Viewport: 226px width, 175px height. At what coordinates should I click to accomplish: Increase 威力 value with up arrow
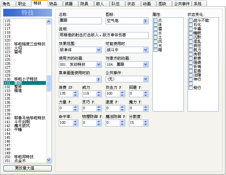(99, 92)
